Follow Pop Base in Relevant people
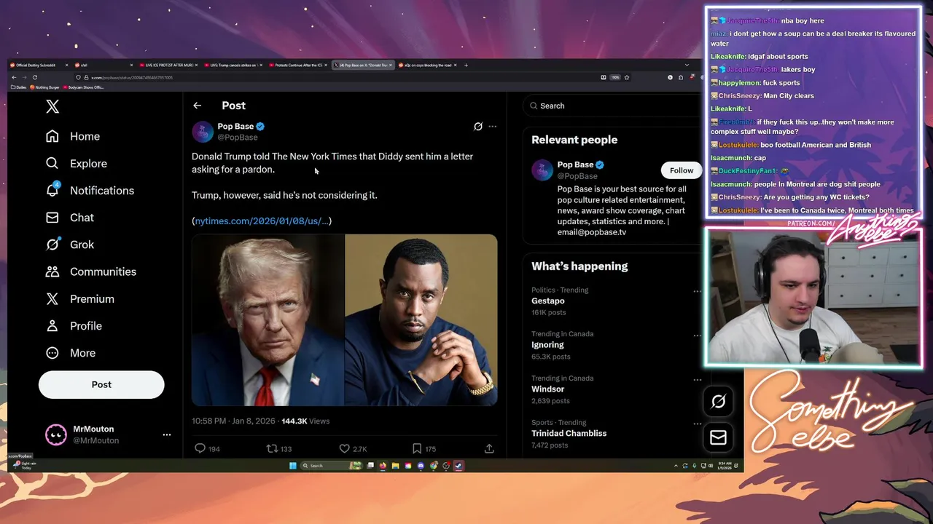 pos(682,170)
